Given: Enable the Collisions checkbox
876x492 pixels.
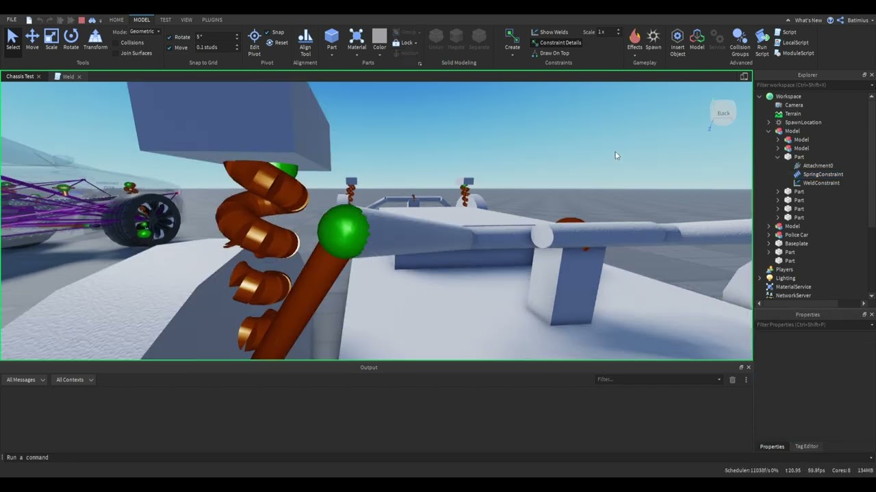Looking at the screenshot, I should 116,42.
